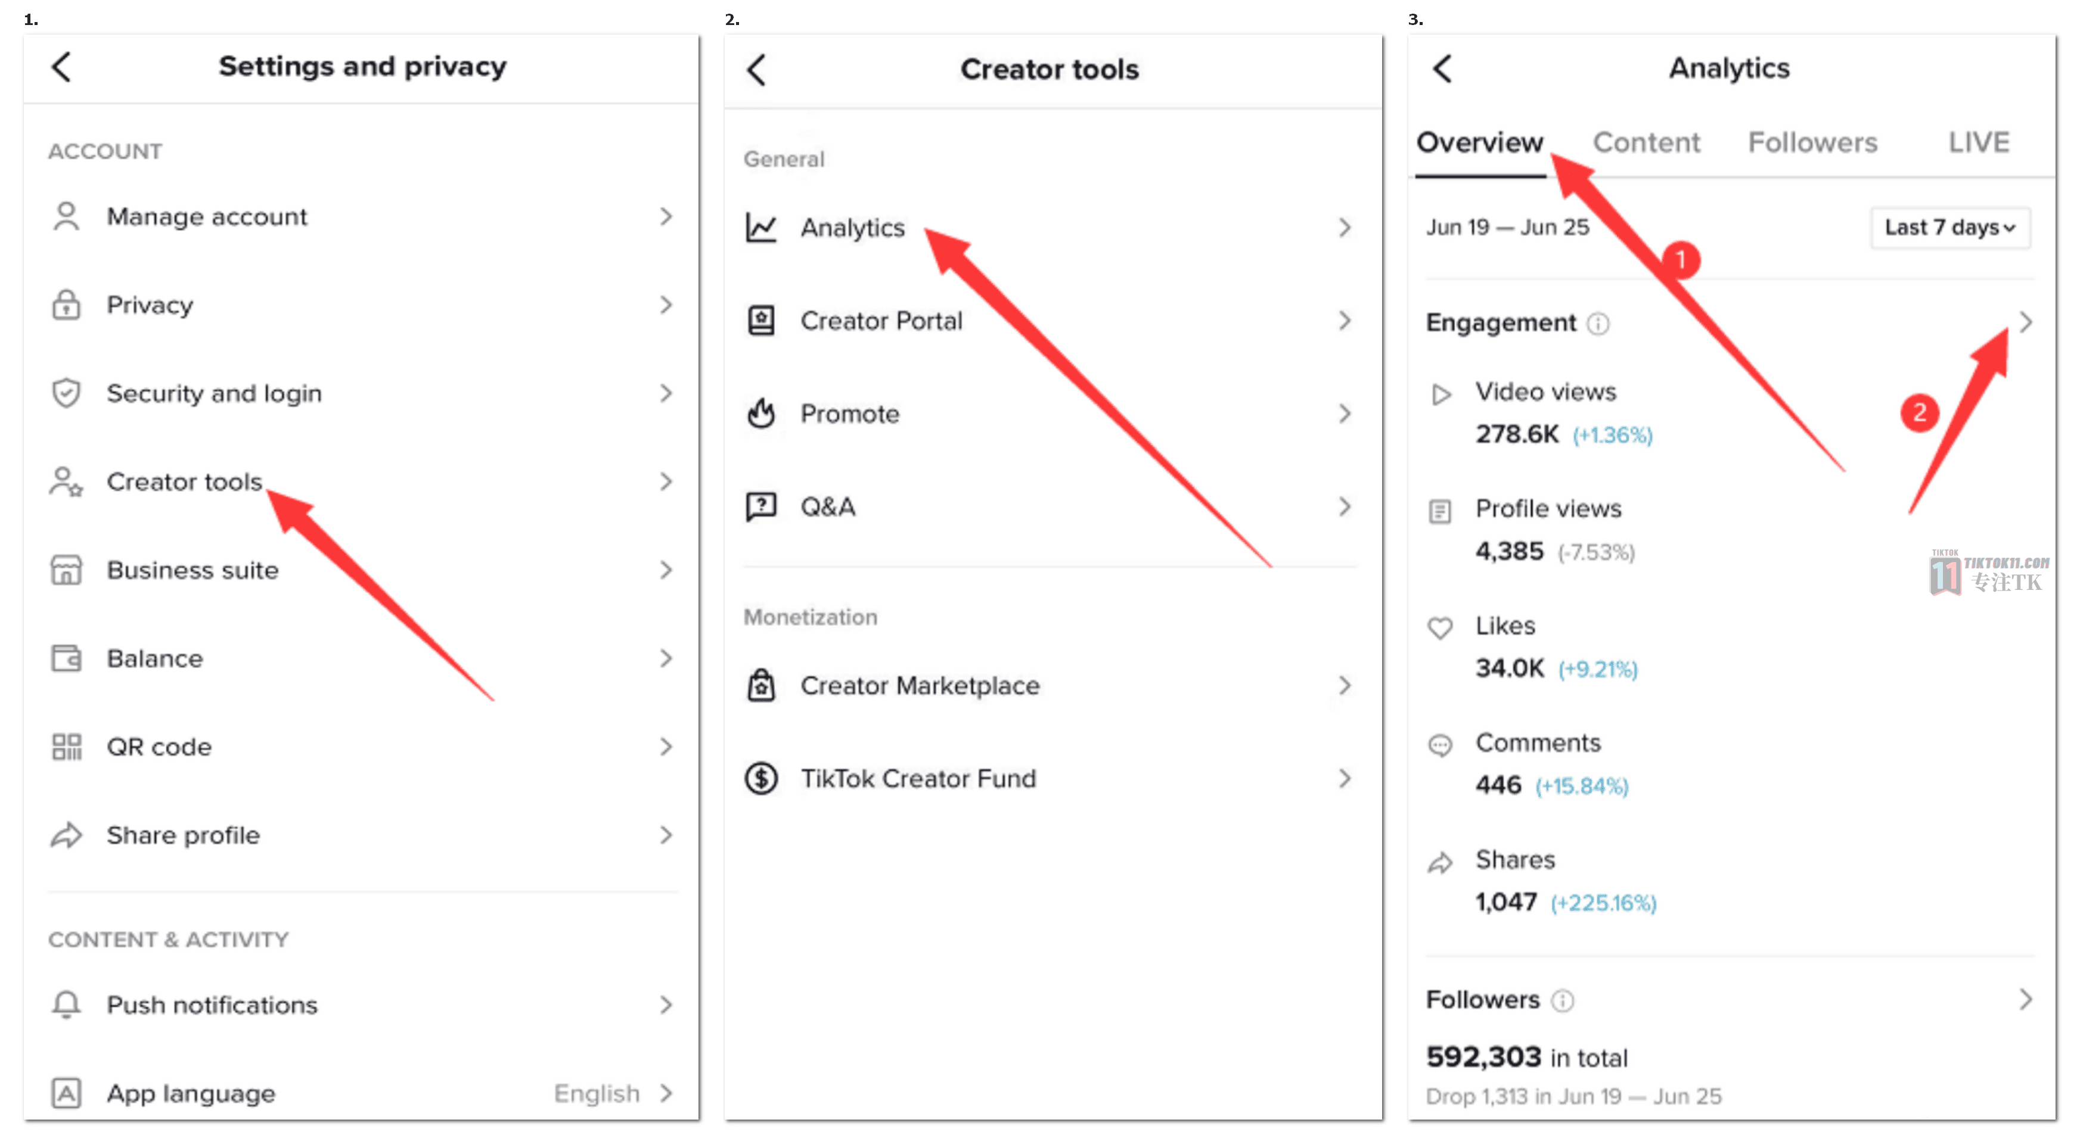
Task: Click the Push notifications bell icon
Action: tap(66, 1005)
